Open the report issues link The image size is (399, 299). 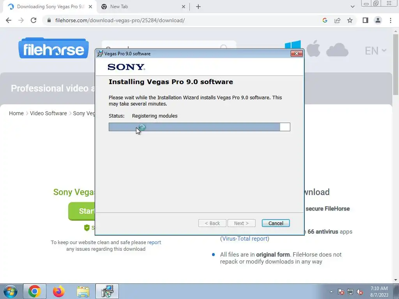pos(154,242)
